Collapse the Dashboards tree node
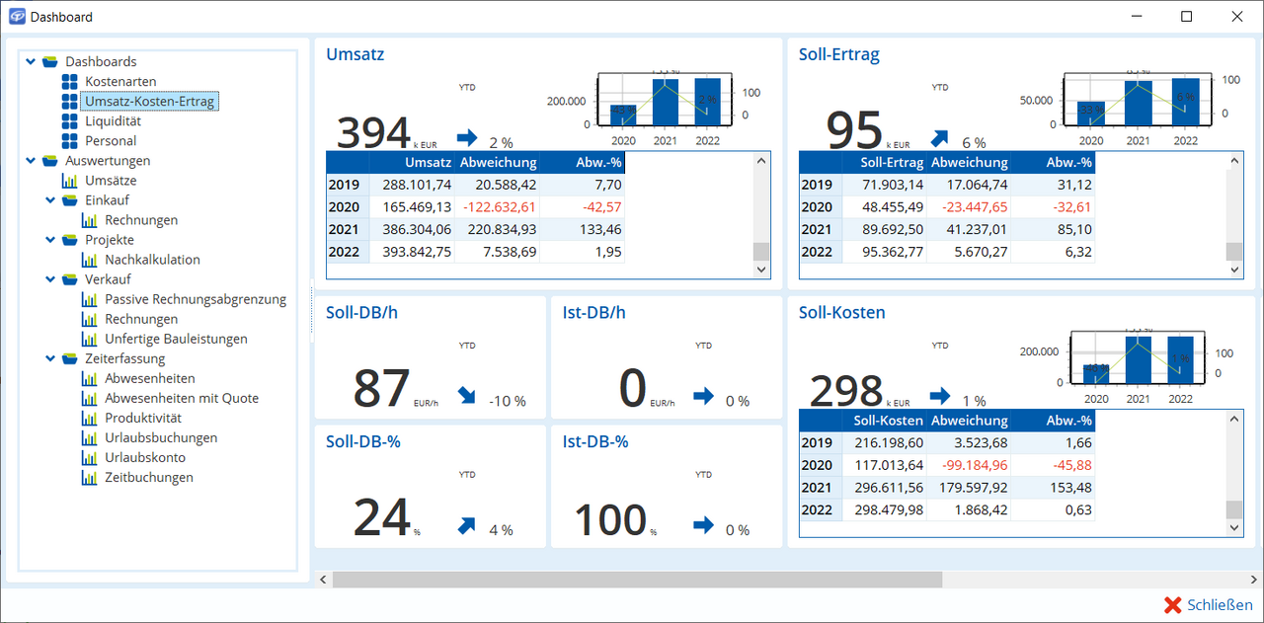1264x623 pixels. coord(31,61)
